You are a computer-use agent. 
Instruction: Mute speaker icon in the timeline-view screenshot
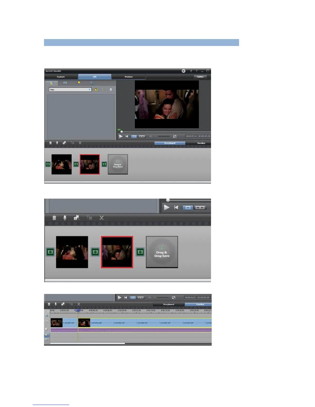coord(150,298)
